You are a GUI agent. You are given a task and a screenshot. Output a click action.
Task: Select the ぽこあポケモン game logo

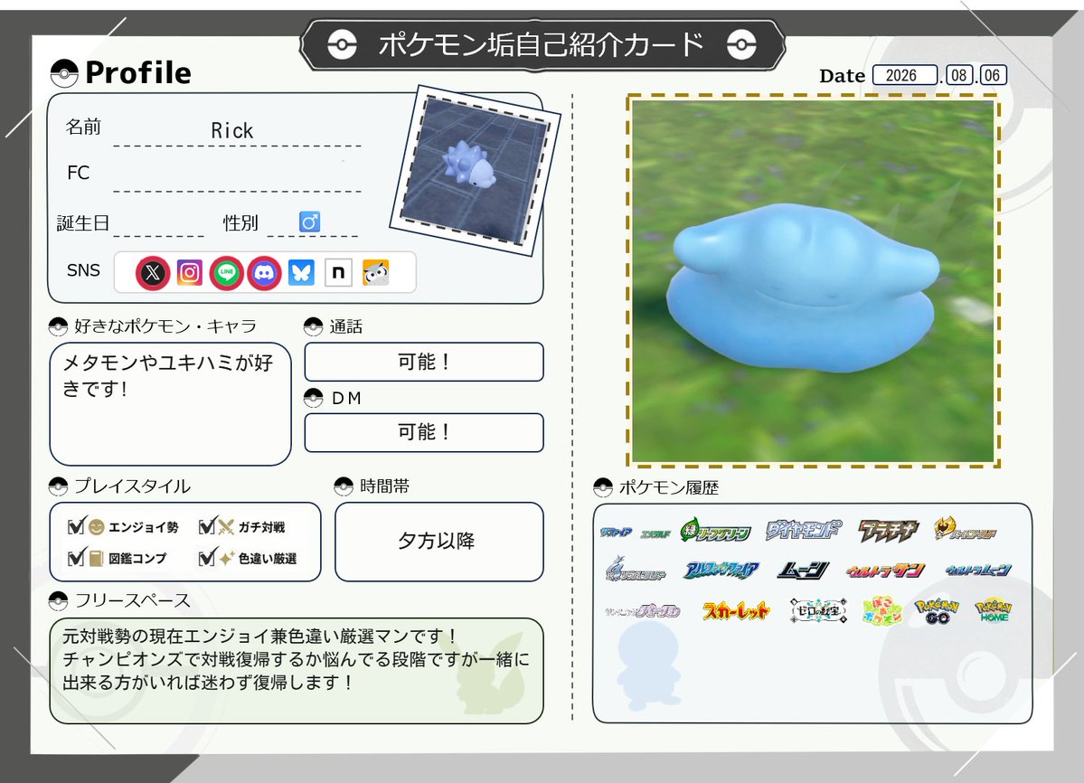[x=882, y=611]
